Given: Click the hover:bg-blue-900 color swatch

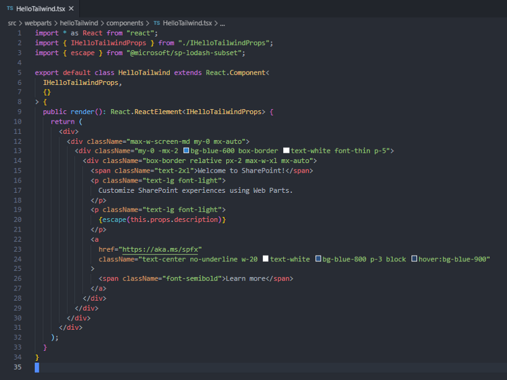Looking at the screenshot, I should [x=415, y=259].
